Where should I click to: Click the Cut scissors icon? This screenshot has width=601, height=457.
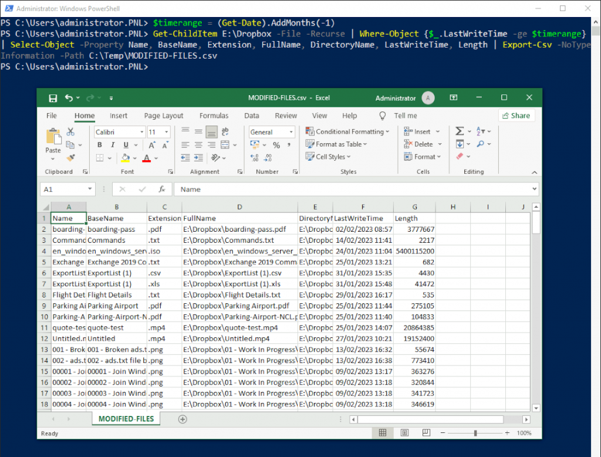[x=70, y=132]
